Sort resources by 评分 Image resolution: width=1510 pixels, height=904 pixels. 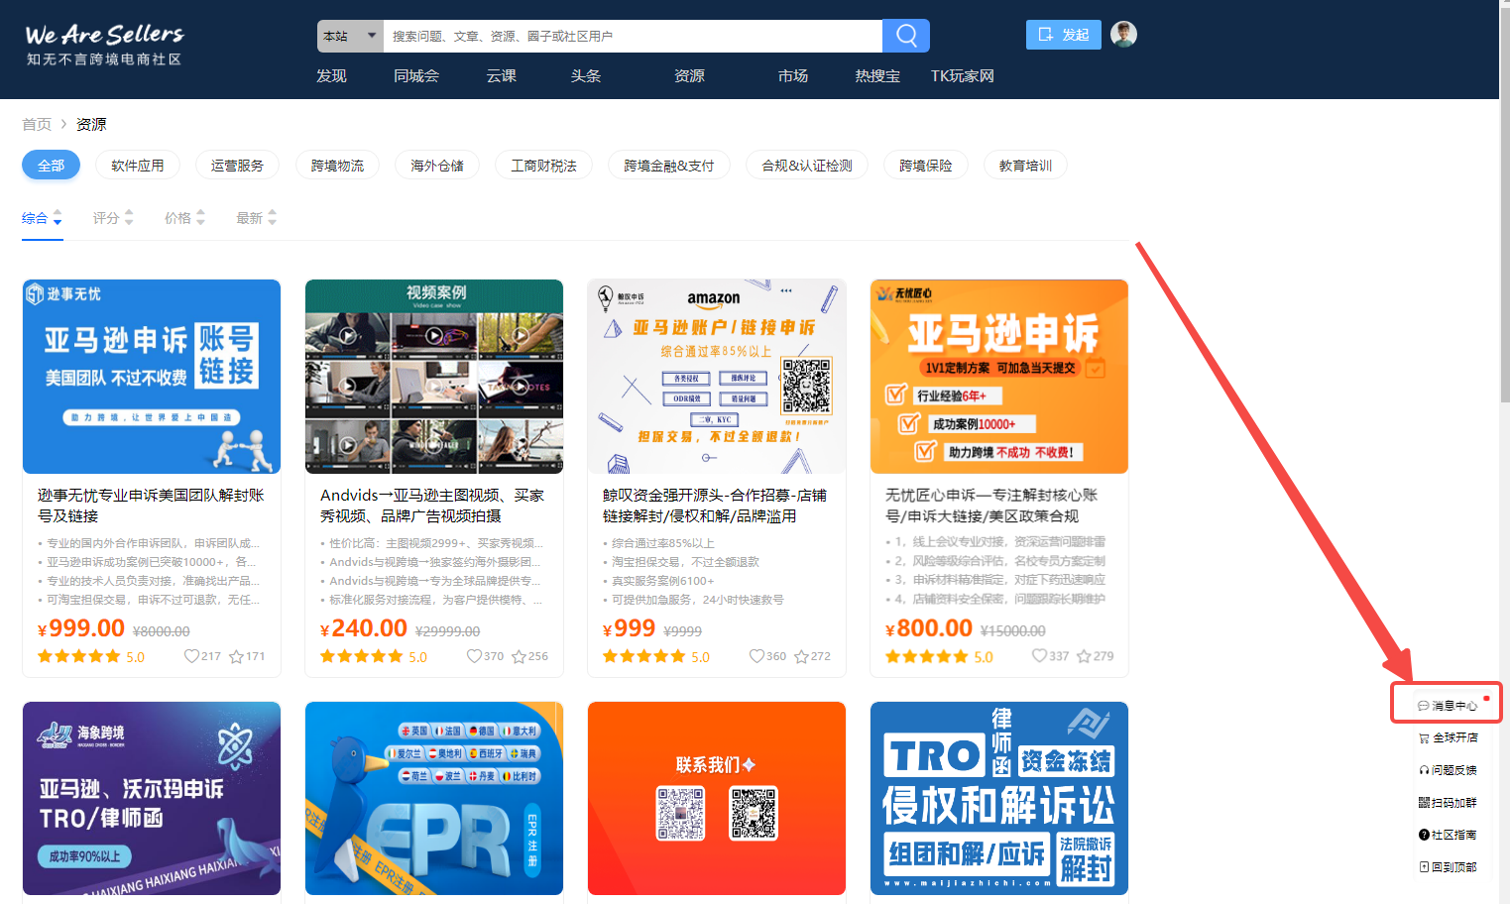coord(113,218)
